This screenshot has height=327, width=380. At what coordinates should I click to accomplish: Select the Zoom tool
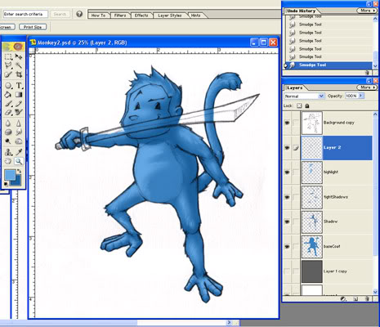[19, 161]
